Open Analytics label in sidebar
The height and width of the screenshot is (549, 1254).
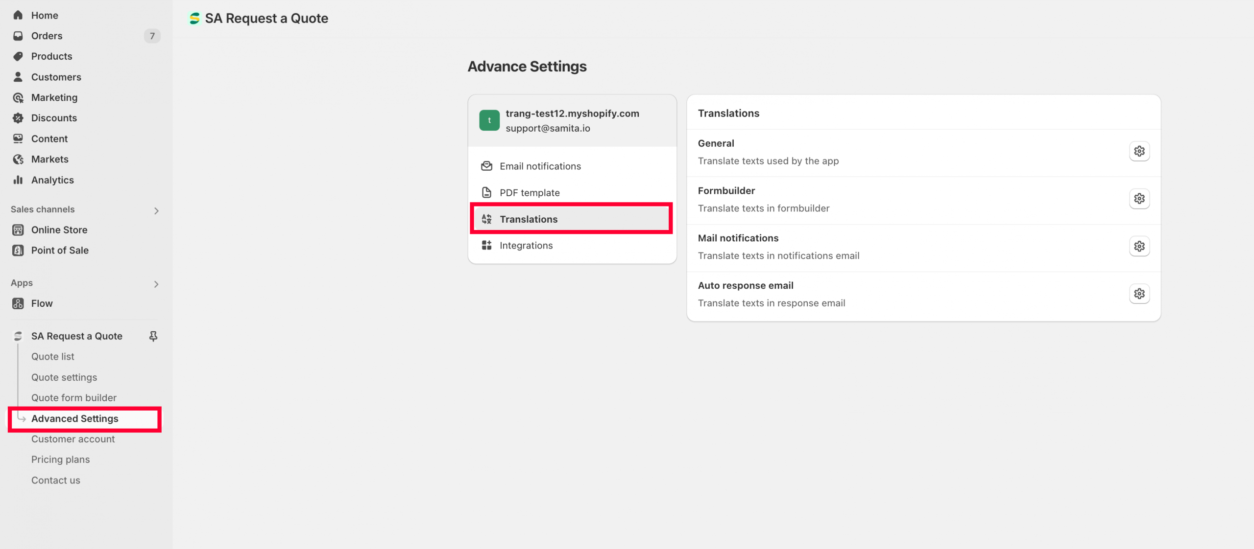tap(52, 180)
